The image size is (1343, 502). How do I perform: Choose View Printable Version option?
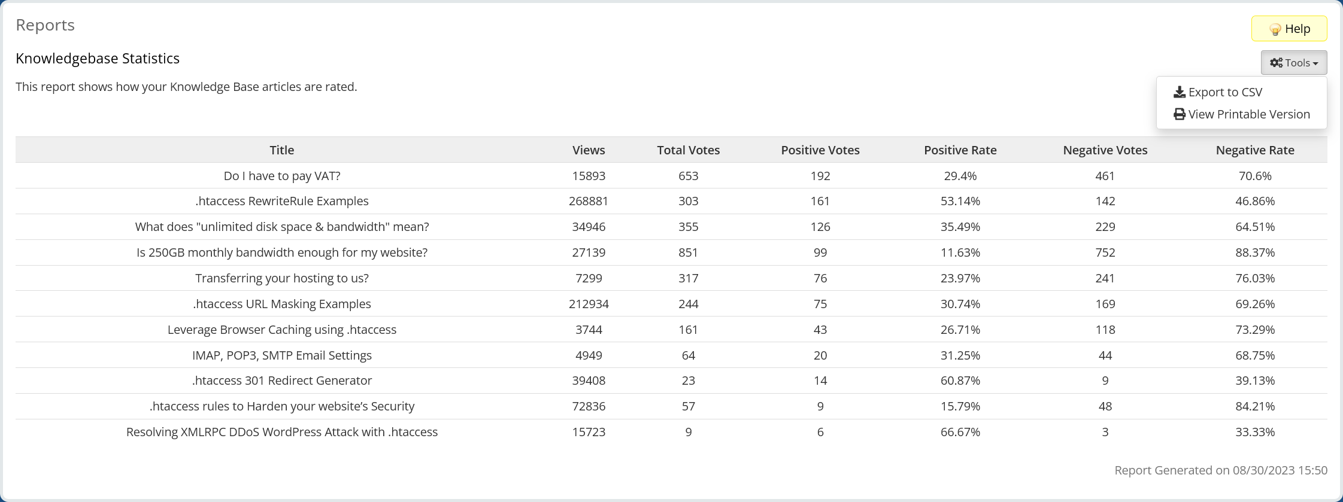pos(1249,114)
